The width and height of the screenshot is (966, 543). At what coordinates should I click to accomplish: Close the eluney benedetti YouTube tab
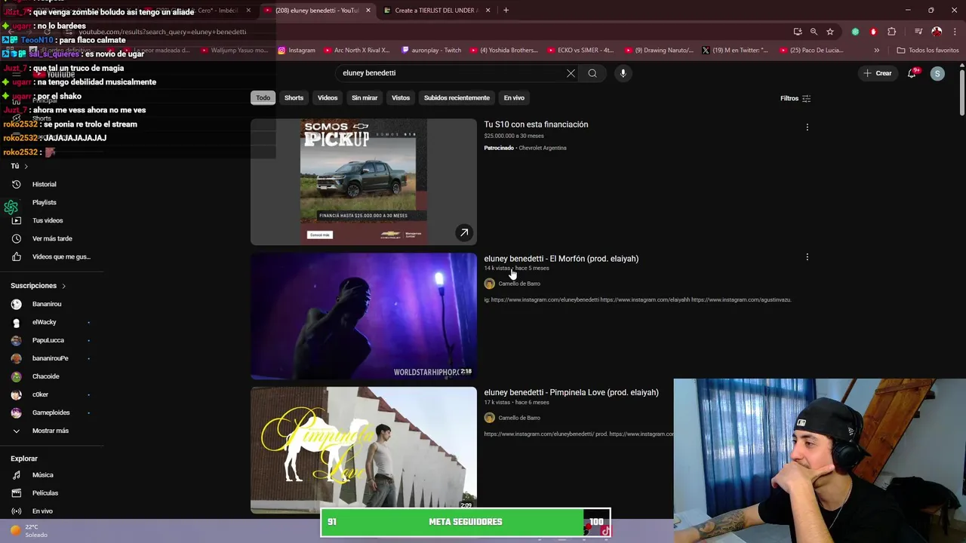coord(368,11)
